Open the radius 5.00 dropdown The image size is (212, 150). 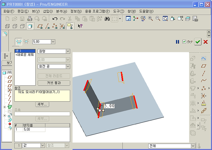coord(53,42)
